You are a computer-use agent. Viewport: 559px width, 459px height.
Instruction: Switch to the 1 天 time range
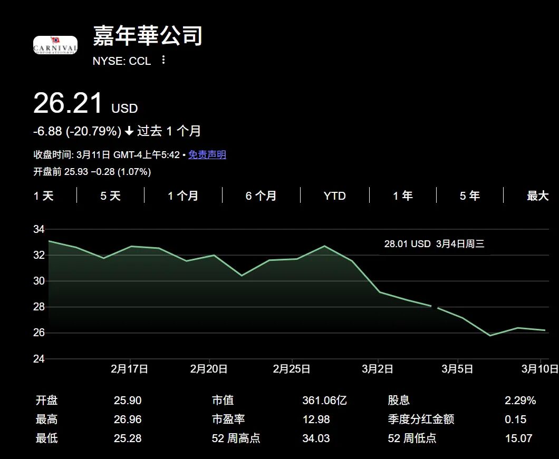[43, 196]
